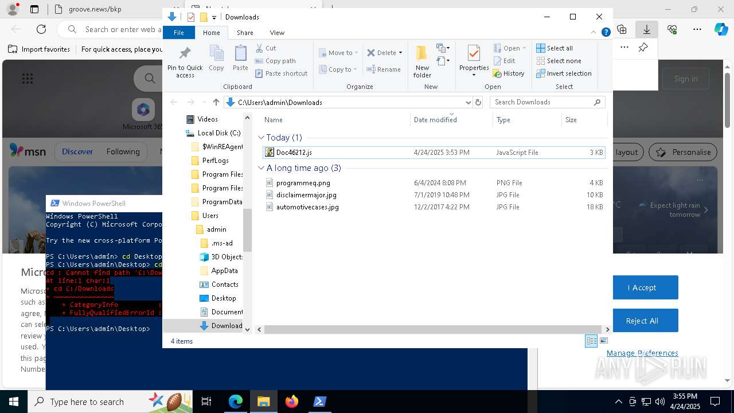Create a New folder
Viewport: 734px width, 413px height.
coord(422,61)
